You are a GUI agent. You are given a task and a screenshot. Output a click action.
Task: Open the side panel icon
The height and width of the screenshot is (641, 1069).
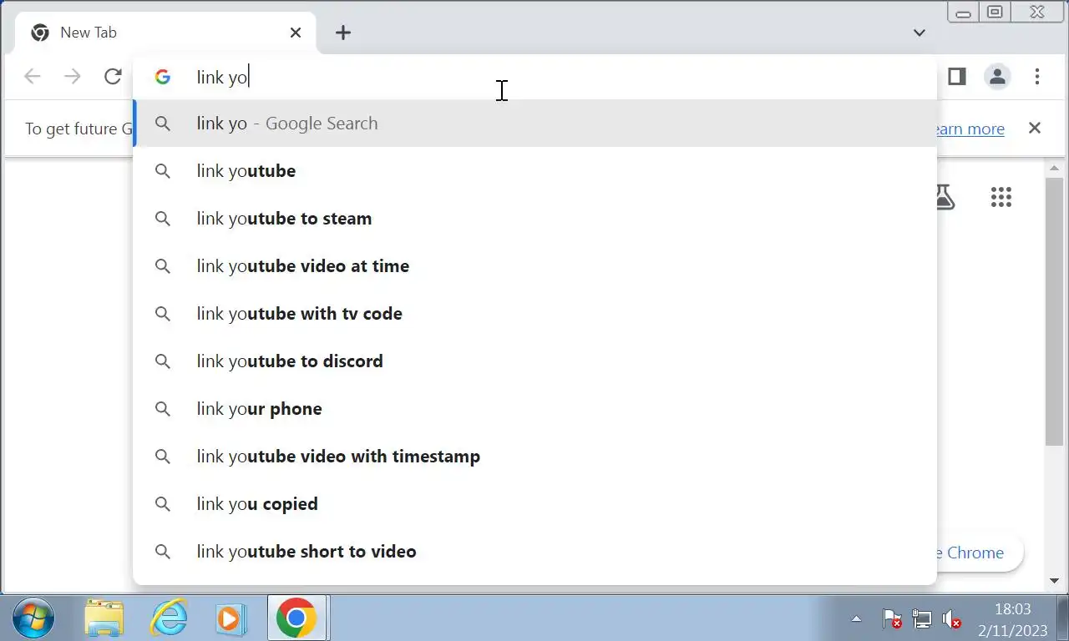pyautogui.click(x=957, y=77)
